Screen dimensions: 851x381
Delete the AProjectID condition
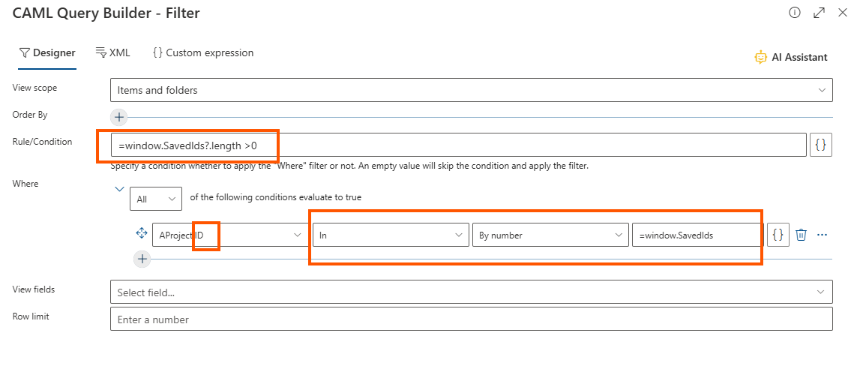[x=801, y=235]
